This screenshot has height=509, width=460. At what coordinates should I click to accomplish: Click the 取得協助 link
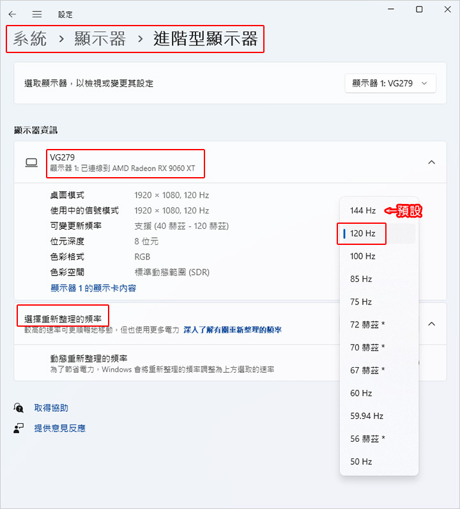point(51,408)
